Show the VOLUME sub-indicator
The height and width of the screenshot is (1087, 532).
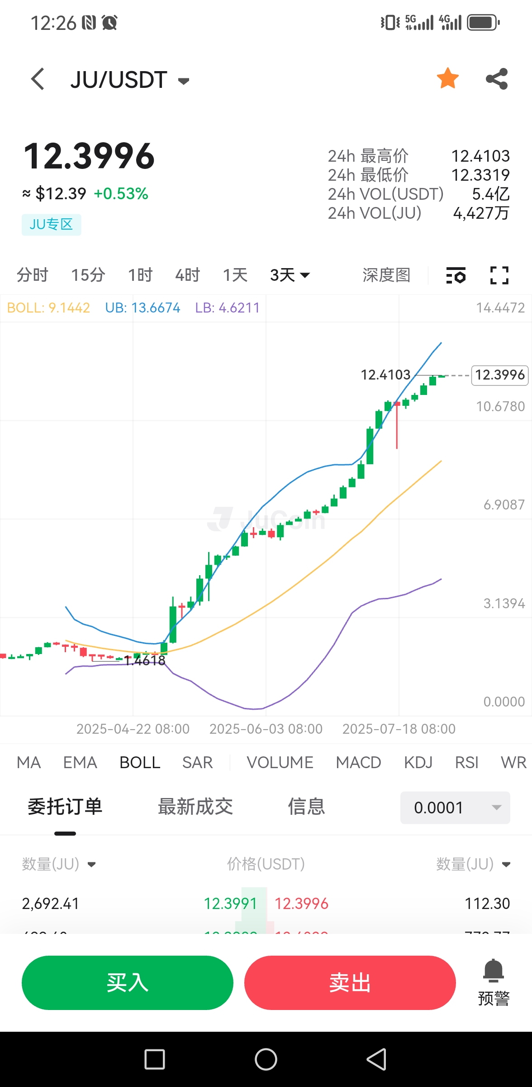tap(280, 763)
